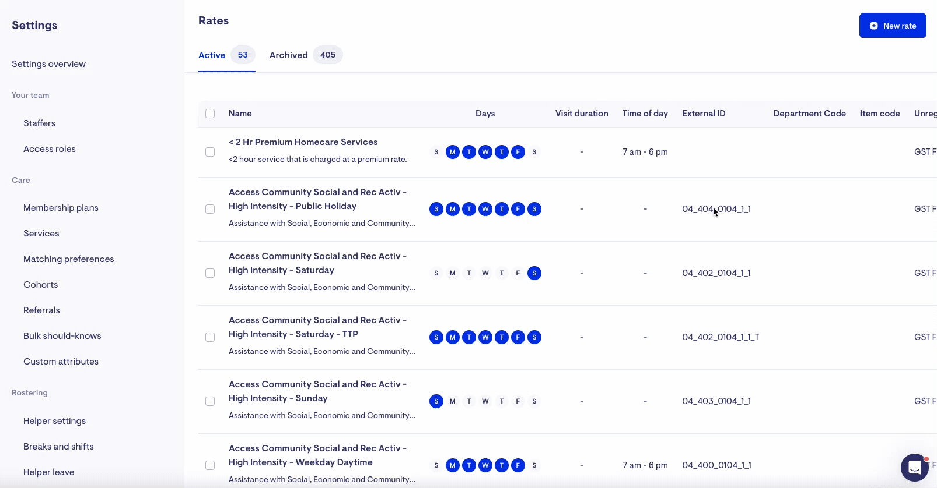
Task: Open Bulk should-knows page
Action: (x=62, y=336)
